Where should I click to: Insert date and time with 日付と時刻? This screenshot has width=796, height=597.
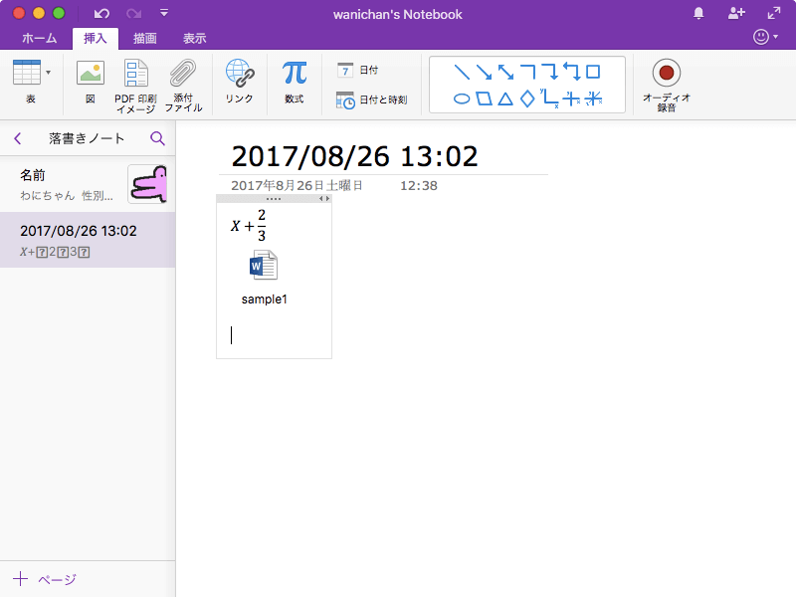coord(372,100)
